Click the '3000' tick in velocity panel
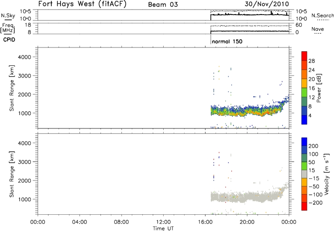Image resolution: width=334 pixels, height=231 pixels. pos(25,162)
